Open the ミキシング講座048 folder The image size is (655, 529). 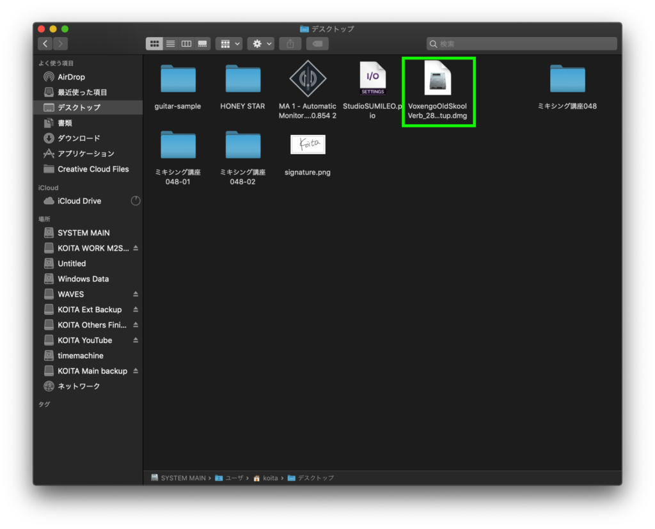(567, 79)
